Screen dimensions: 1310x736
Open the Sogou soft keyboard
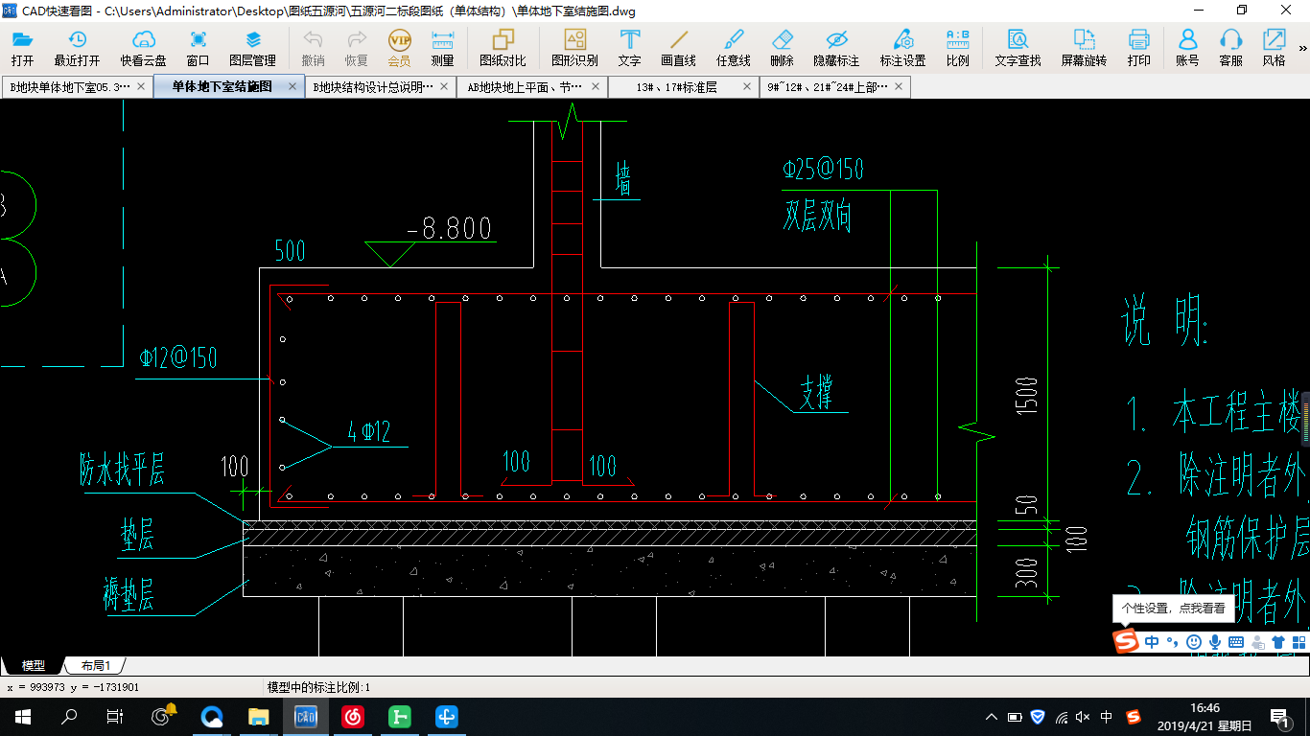[x=1236, y=641]
